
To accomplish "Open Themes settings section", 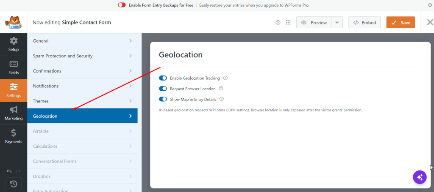I will [x=82, y=101].
